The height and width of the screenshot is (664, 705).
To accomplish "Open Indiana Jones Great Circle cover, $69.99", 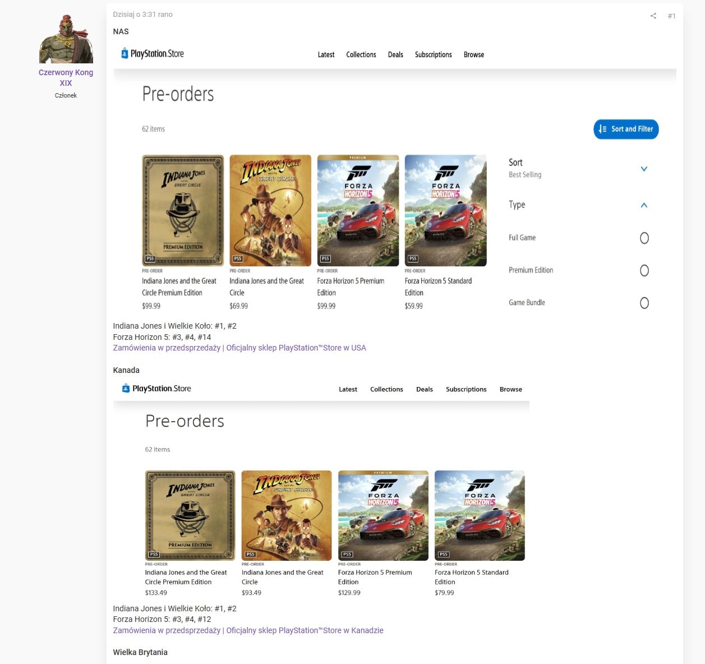I will [x=270, y=210].
